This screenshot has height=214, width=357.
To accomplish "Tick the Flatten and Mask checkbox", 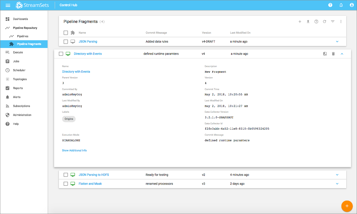I will 66,184.
